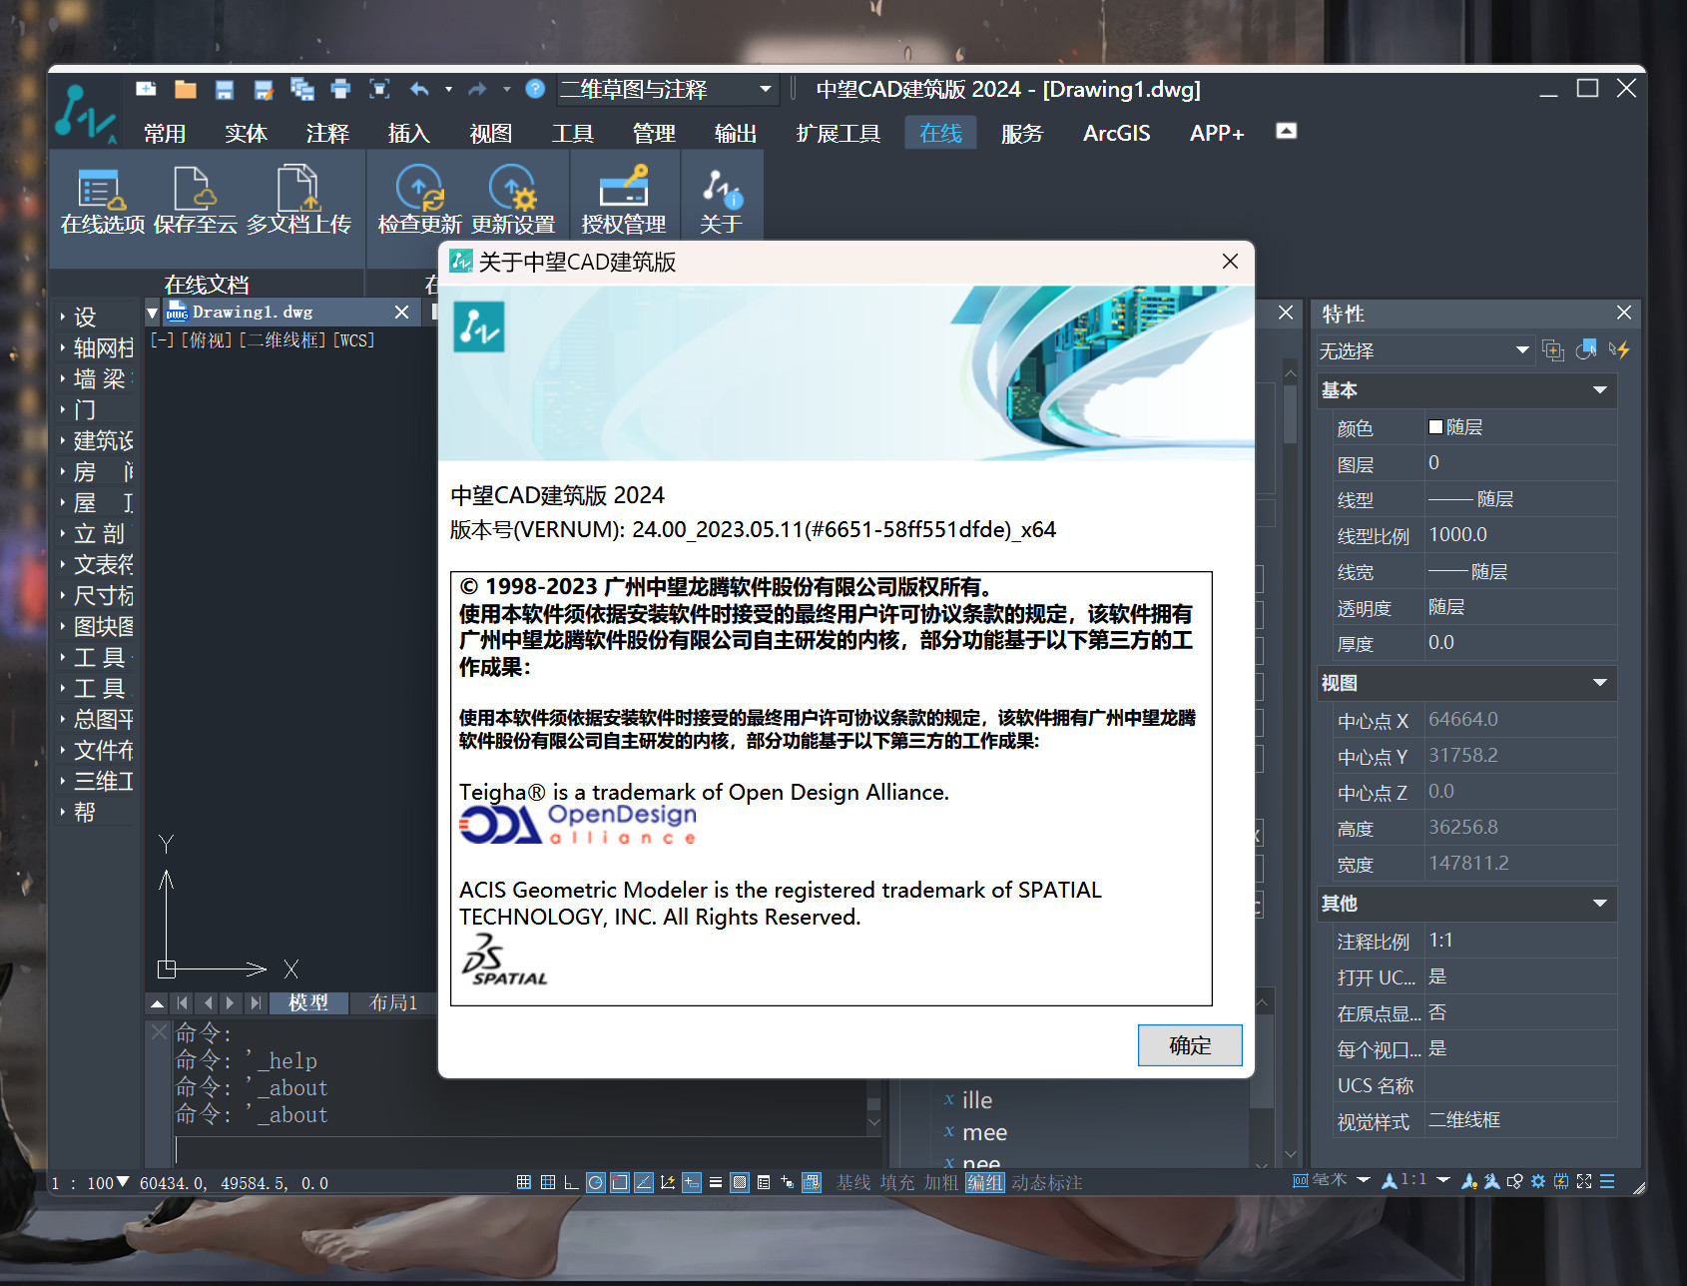
Task: Click the ZWCAD application logo button
Action: point(85,112)
